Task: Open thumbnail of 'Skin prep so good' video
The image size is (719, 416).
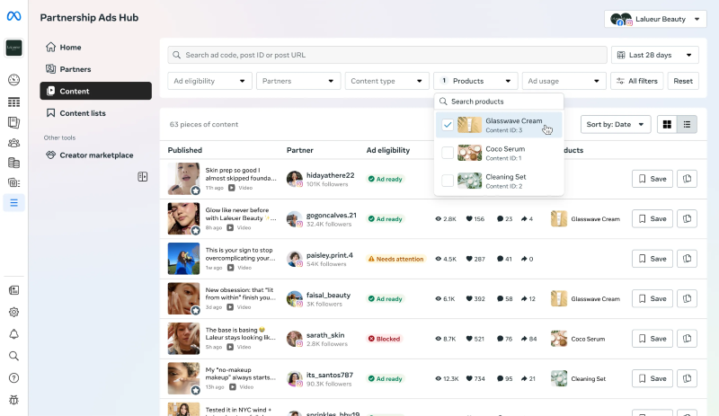Action: point(183,179)
